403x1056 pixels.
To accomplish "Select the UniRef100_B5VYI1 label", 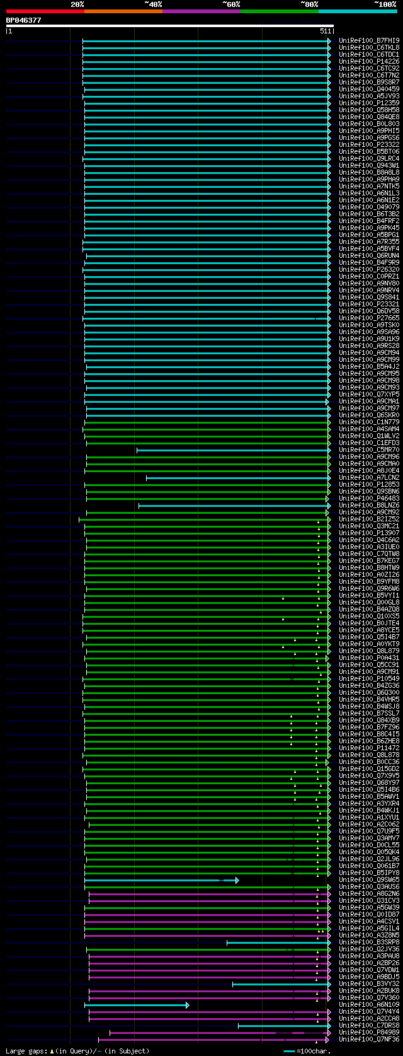I will click(369, 595).
